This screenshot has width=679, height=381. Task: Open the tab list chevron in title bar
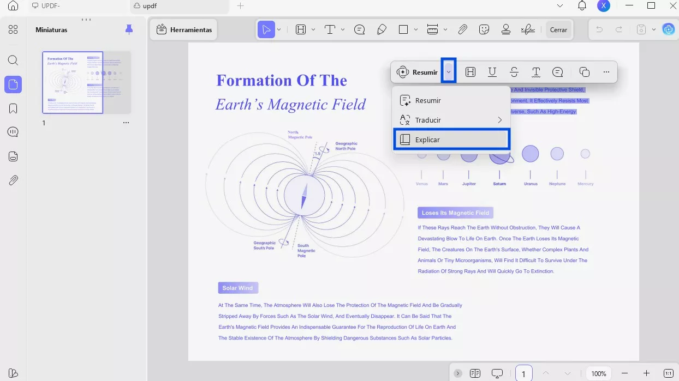560,5
